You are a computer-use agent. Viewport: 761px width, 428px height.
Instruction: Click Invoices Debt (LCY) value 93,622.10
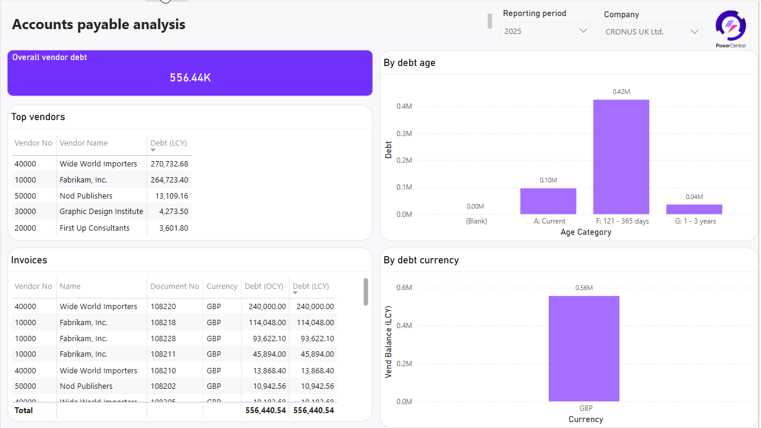pyautogui.click(x=317, y=338)
